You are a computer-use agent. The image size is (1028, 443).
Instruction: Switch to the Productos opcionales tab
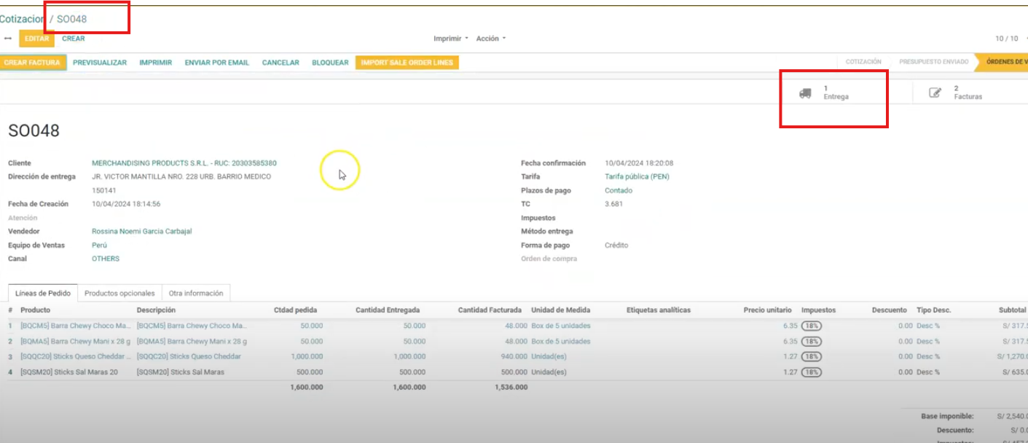click(x=119, y=293)
